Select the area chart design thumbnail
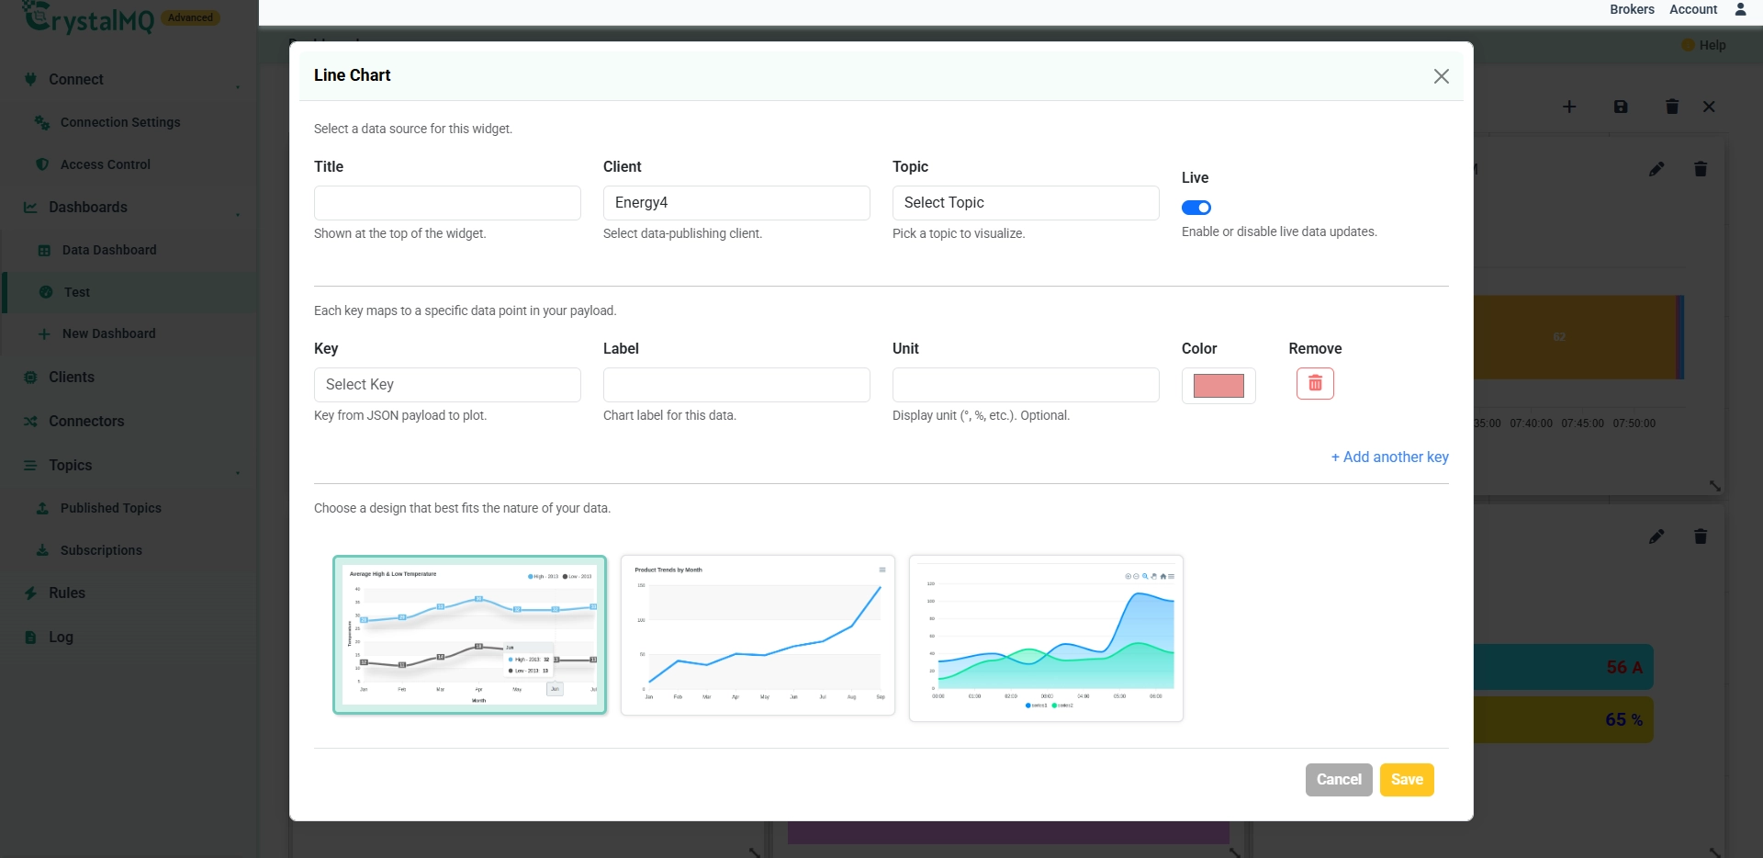The image size is (1763, 858). (x=1046, y=638)
